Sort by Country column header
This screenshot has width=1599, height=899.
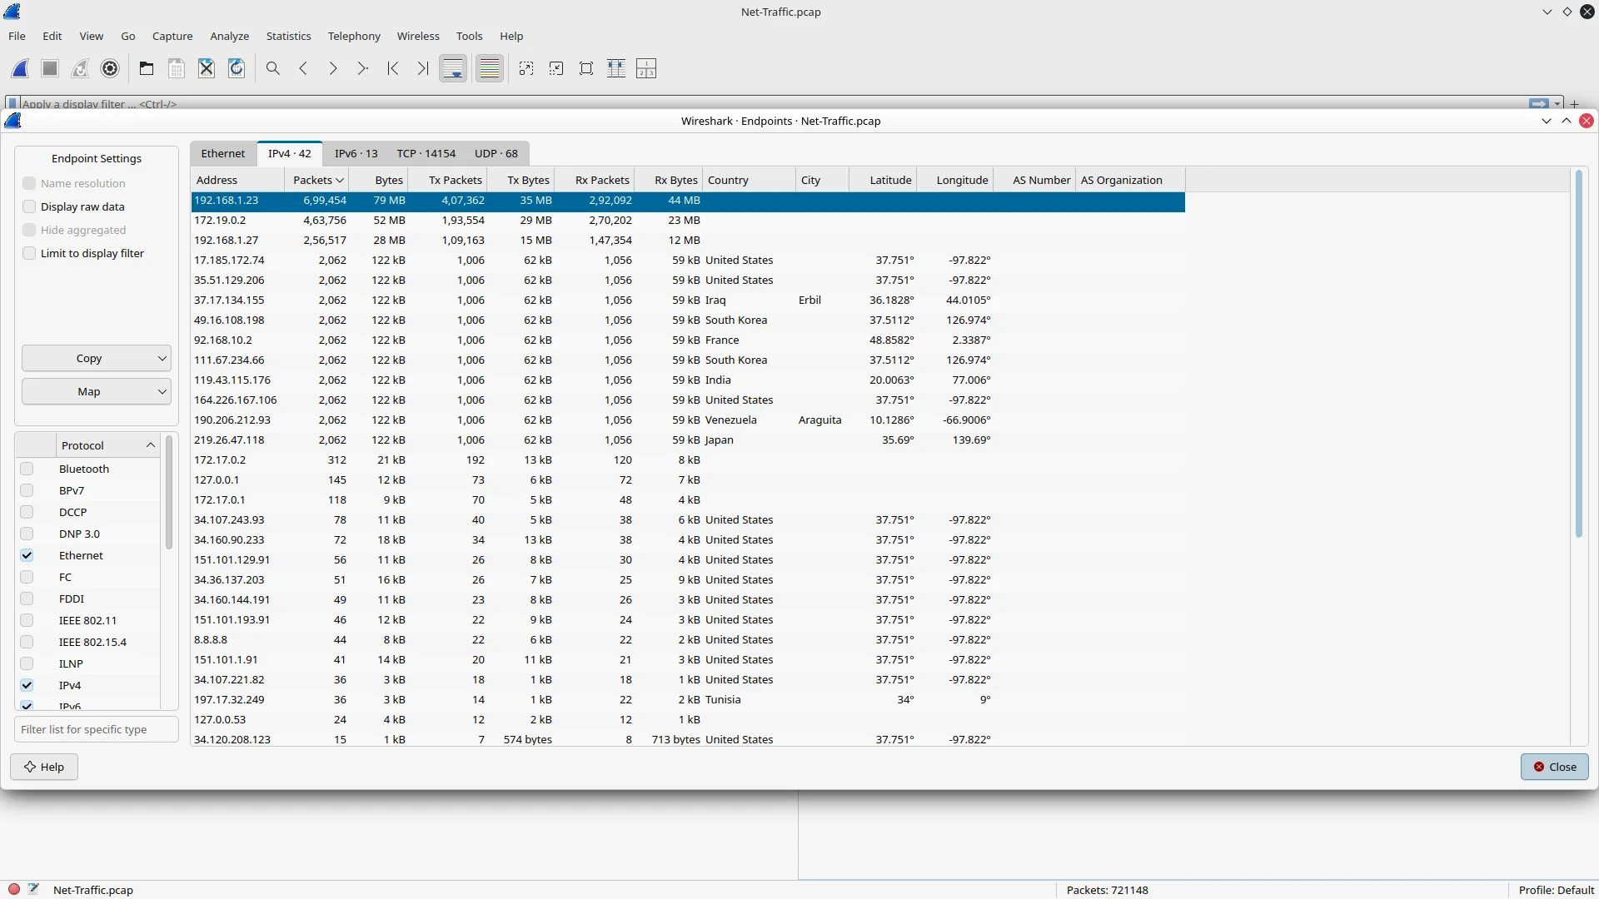(x=749, y=180)
